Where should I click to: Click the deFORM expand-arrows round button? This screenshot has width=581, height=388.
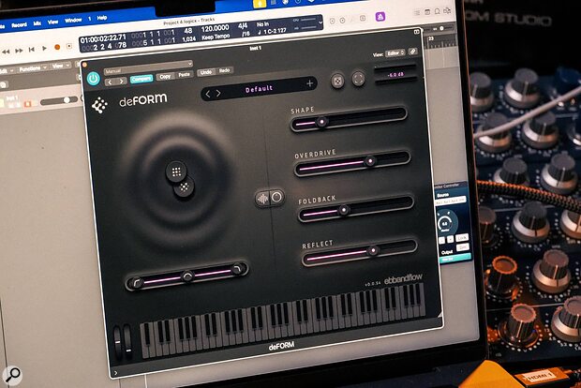click(x=358, y=79)
